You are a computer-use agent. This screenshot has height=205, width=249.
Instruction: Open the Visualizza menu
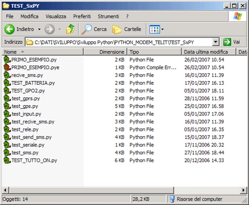[x=56, y=16]
